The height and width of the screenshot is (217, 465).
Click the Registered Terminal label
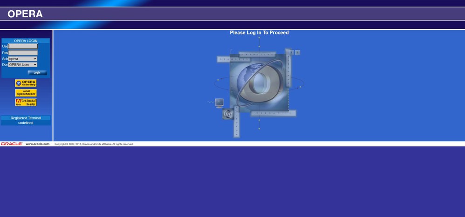(26, 118)
